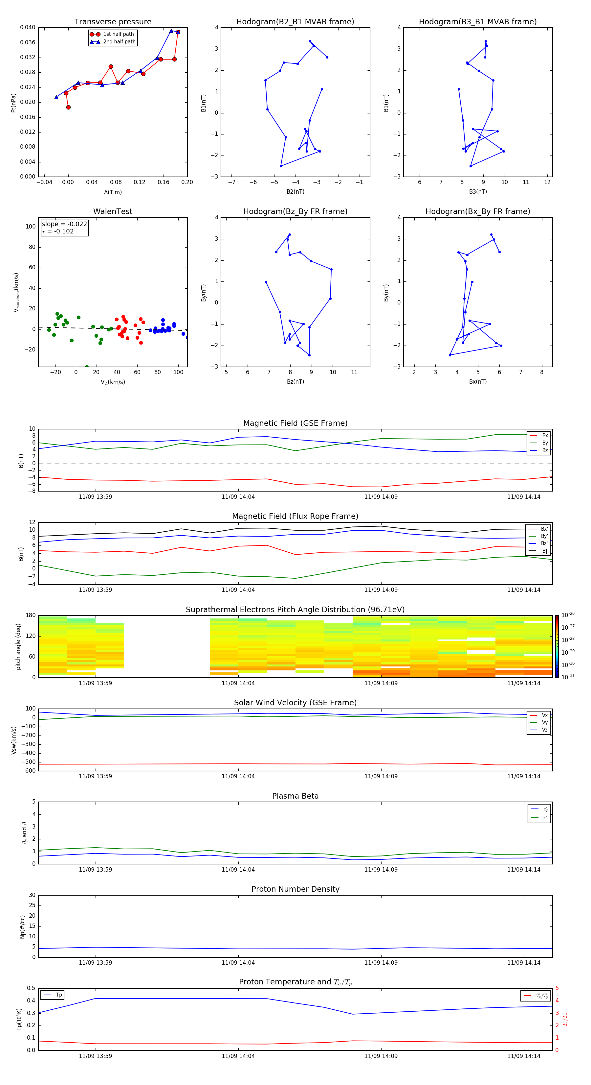
Task: Click '11/09 13:59' tick under GSE magnetic field
Action: (x=96, y=497)
